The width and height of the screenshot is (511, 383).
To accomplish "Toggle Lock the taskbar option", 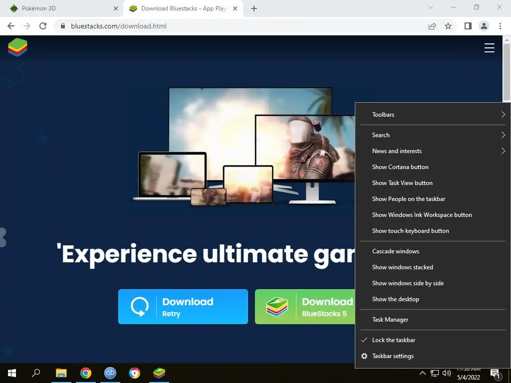I will tap(433, 340).
